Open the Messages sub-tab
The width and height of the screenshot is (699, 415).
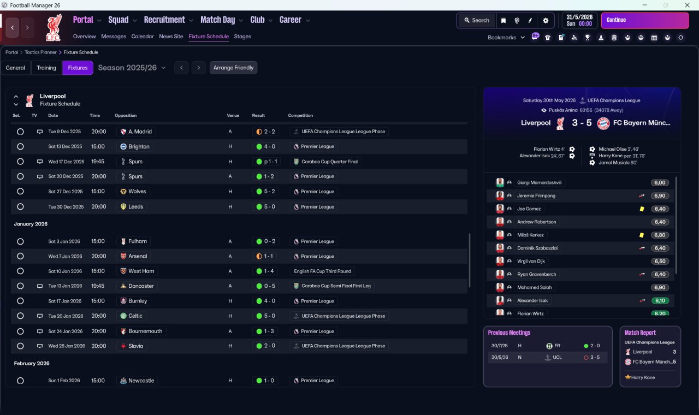pos(114,37)
